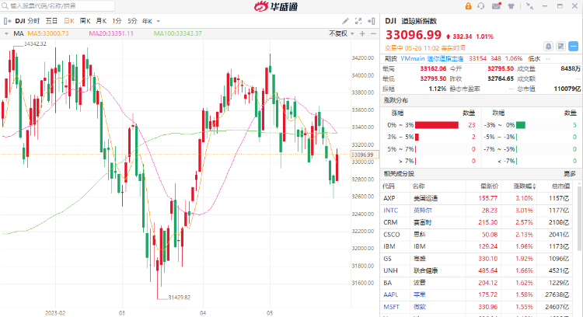
Task: Click the search magnifier icon
Action: coord(5,6)
